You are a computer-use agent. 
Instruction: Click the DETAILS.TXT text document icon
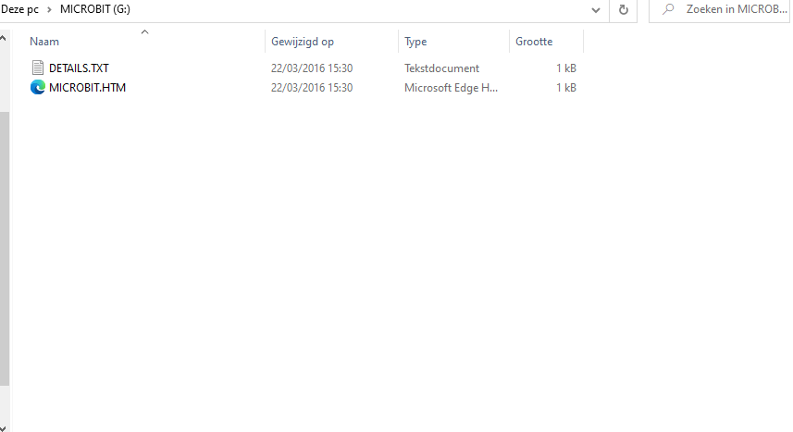37,68
